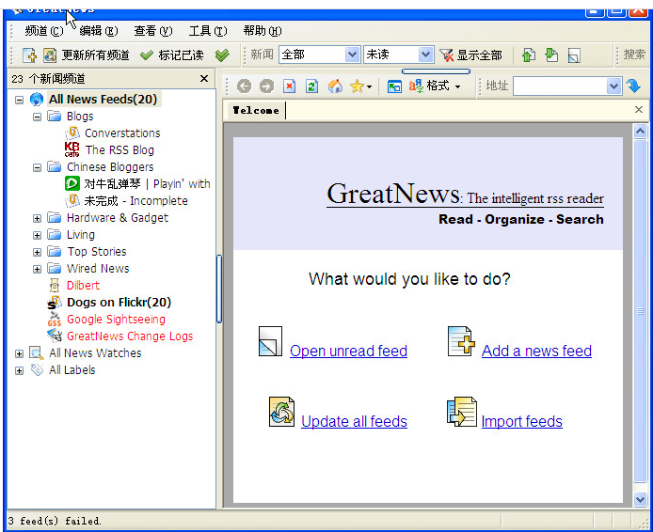The image size is (653, 532).
Task: Click the update all channels globe icon
Action: pyautogui.click(x=50, y=55)
